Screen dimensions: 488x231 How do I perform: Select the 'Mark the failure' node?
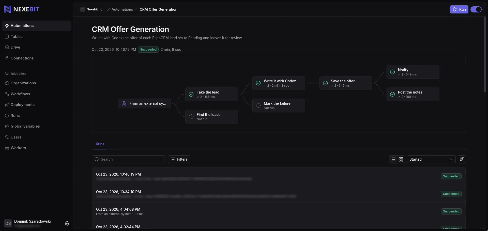279,105
